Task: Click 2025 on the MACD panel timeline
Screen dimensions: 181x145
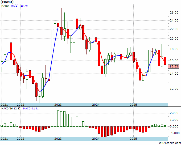Action: pos(133,139)
